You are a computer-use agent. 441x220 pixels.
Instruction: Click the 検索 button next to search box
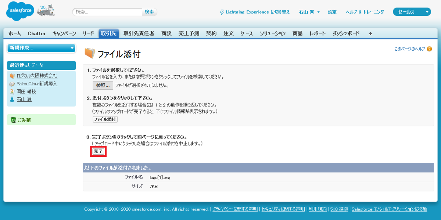(149, 12)
